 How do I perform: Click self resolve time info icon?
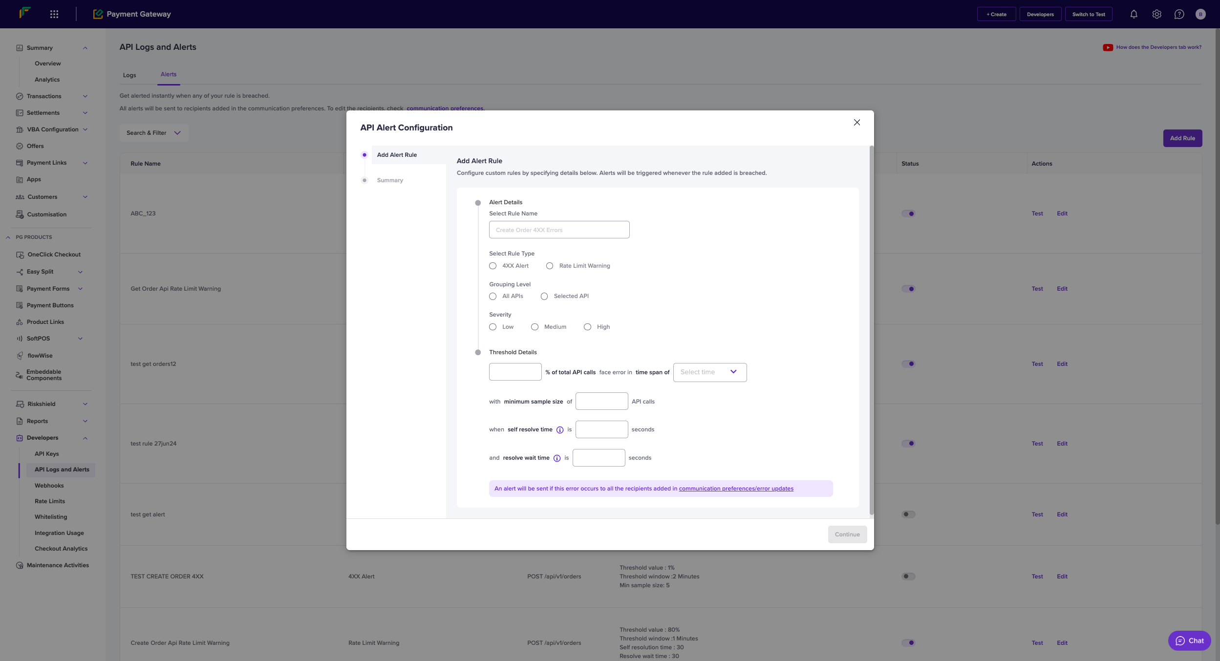point(560,430)
